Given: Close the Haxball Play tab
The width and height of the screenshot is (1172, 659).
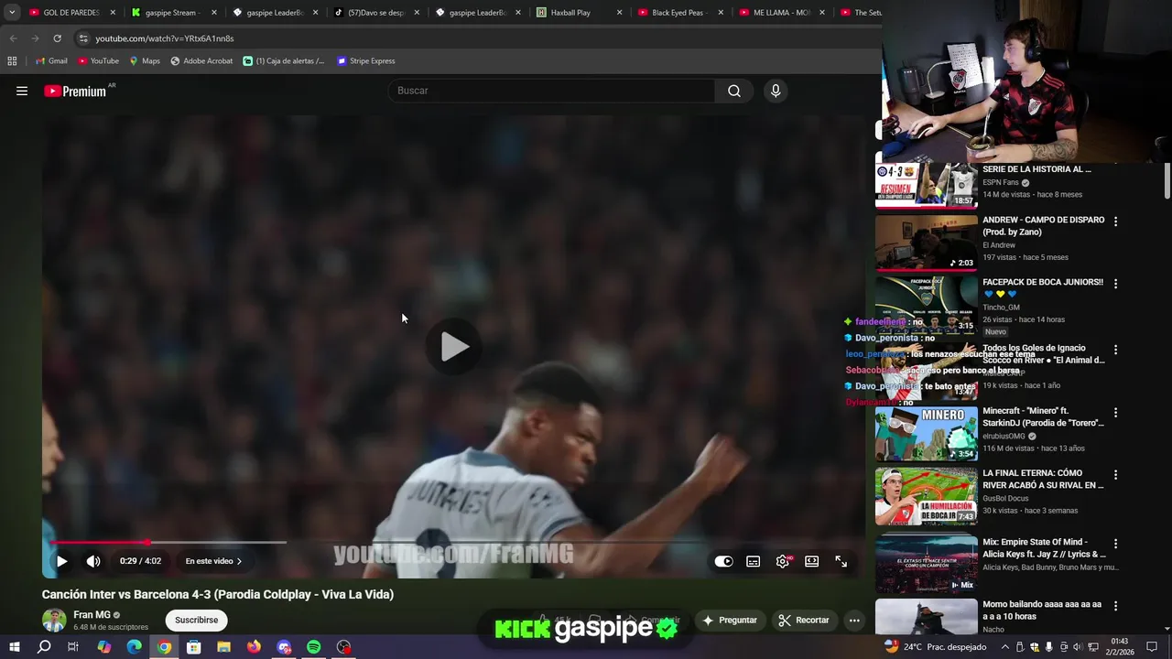Looking at the screenshot, I should click(x=620, y=13).
